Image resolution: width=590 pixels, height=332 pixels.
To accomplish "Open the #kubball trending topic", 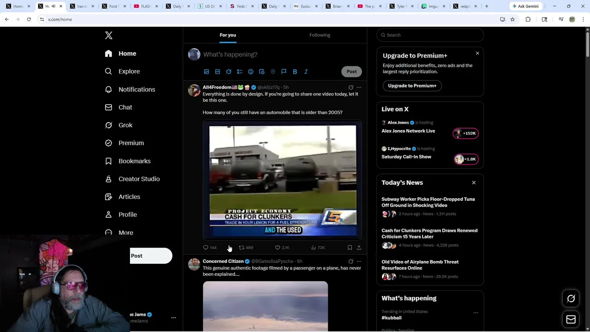I will click(391, 318).
